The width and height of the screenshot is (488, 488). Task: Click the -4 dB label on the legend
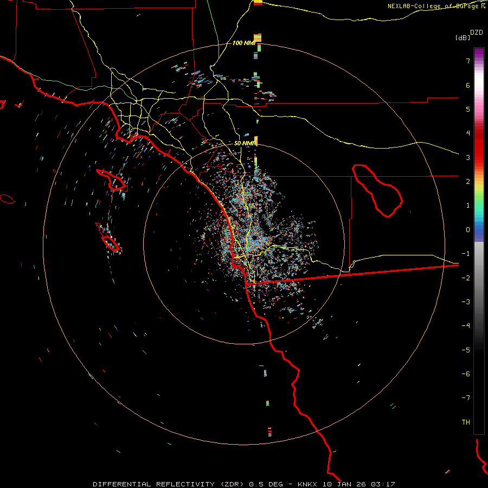pyautogui.click(x=466, y=326)
